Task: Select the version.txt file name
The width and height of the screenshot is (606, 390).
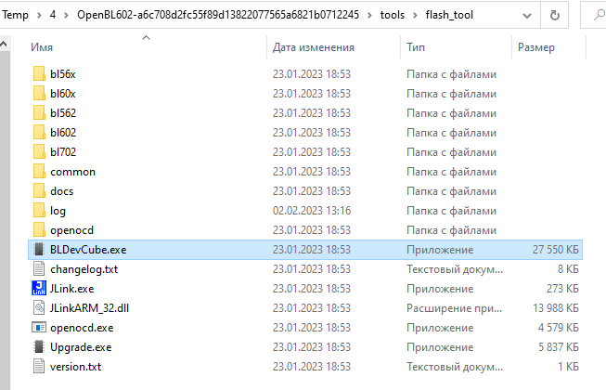Action: [x=75, y=367]
